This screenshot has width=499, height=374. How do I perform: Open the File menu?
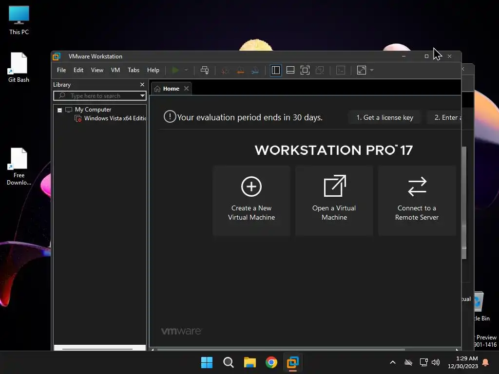61,70
